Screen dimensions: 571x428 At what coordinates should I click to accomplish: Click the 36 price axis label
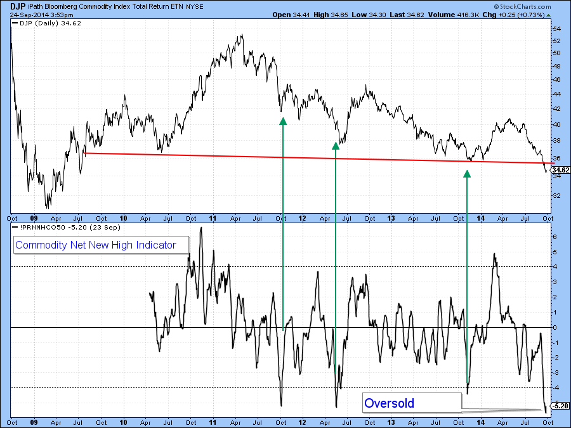click(x=557, y=159)
